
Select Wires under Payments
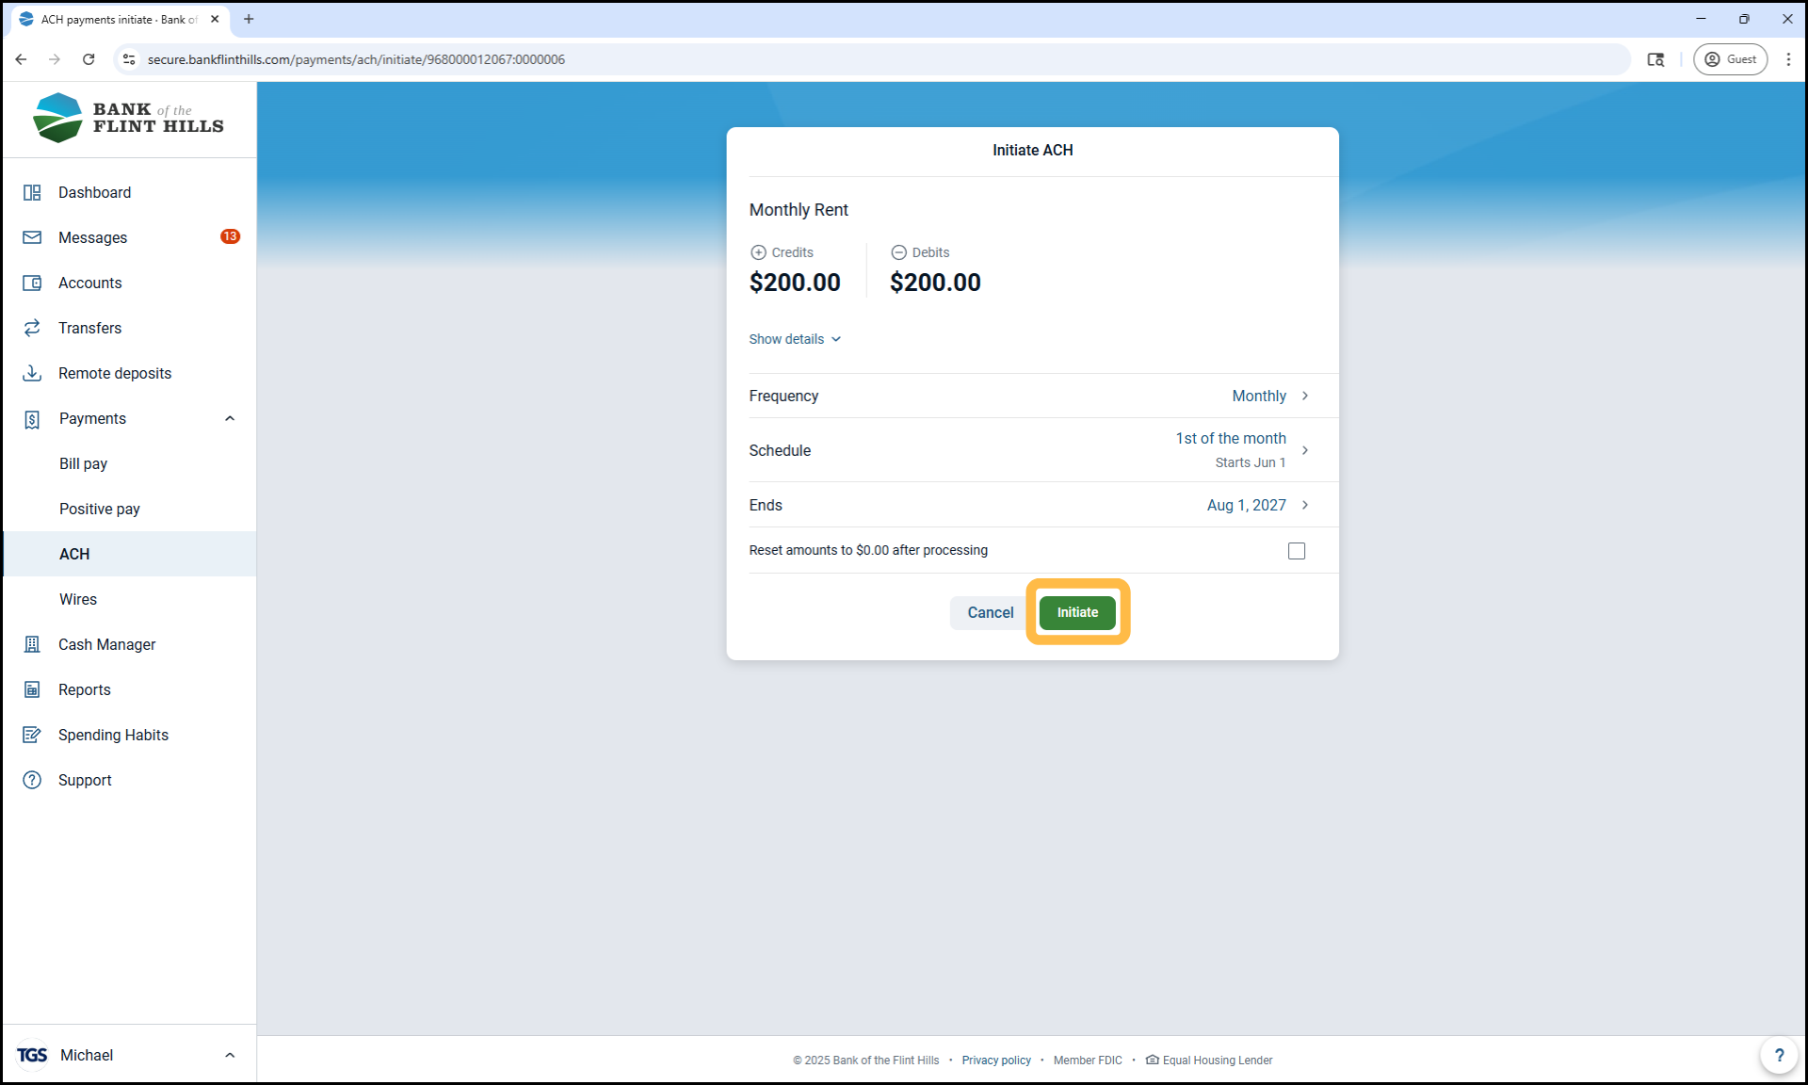click(x=78, y=599)
